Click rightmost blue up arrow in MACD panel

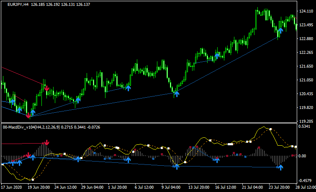[280, 167]
